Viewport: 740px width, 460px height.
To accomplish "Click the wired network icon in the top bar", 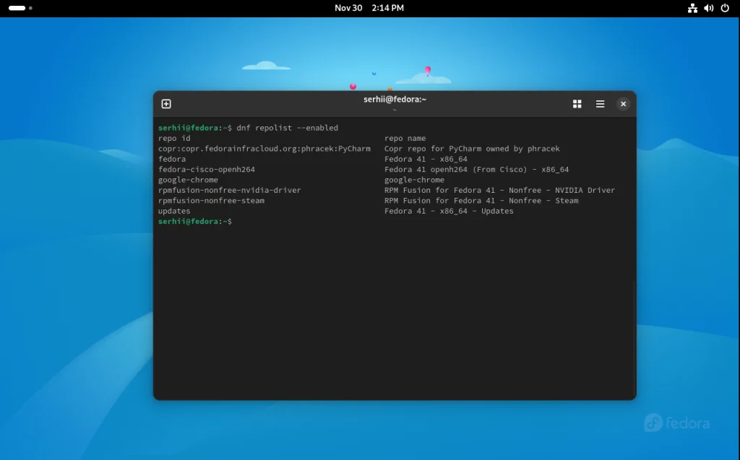I will 691,8.
